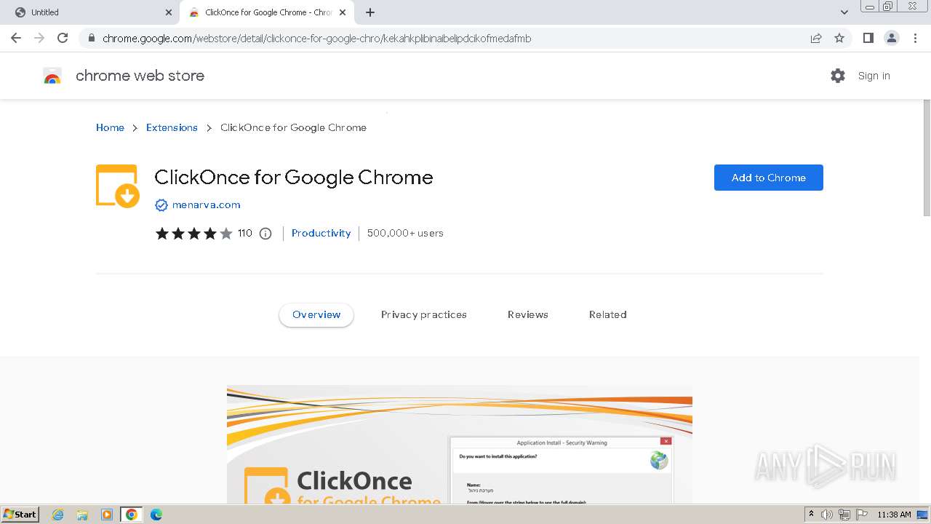Open the site info padlock icon
The height and width of the screenshot is (524, 931).
click(91, 39)
